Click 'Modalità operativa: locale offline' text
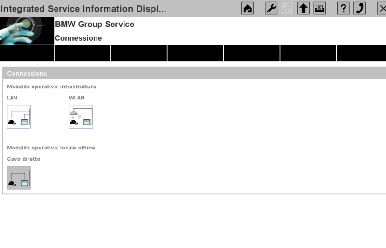 tap(51, 148)
